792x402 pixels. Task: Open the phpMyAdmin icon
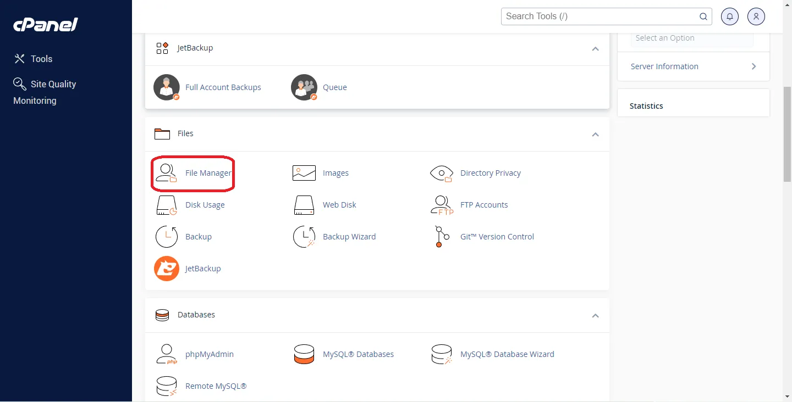pos(167,354)
